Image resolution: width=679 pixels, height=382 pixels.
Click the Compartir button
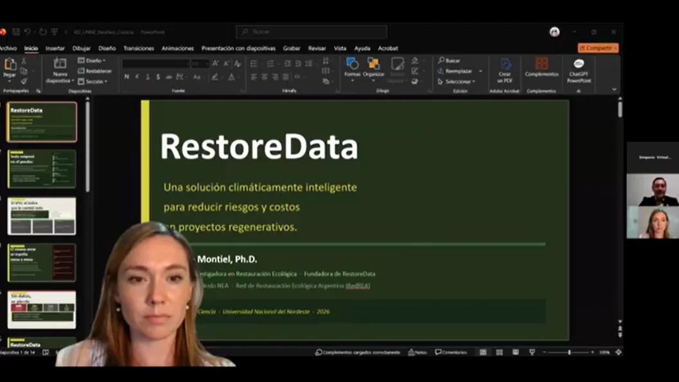click(598, 48)
